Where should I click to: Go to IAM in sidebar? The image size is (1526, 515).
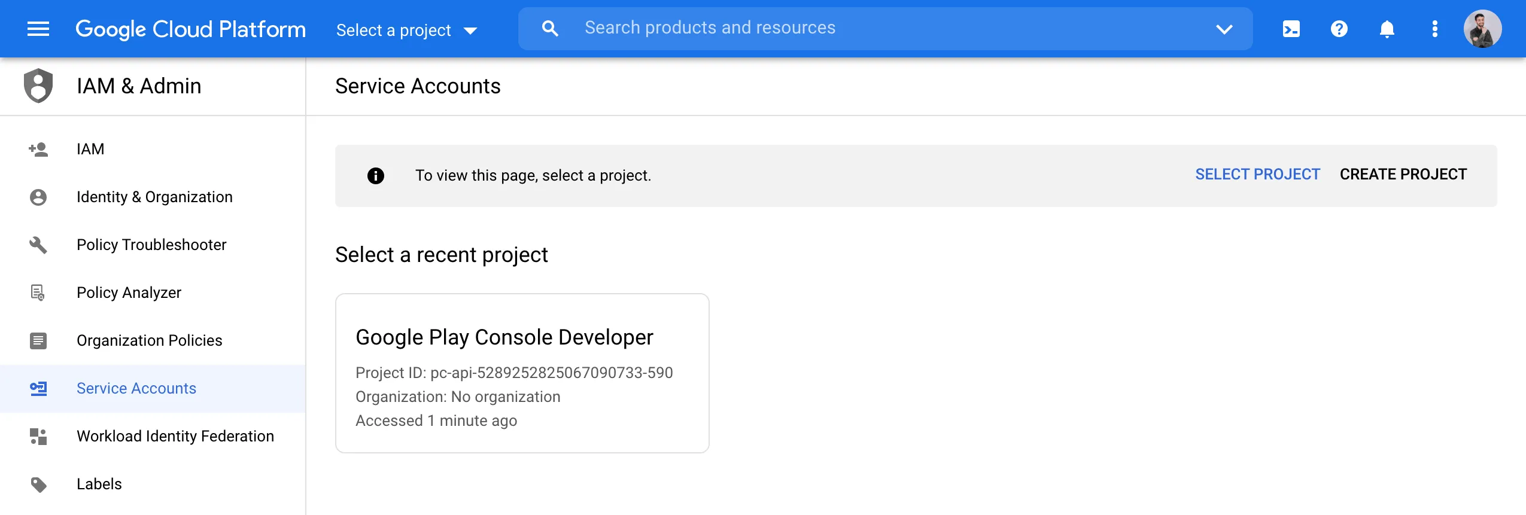[x=90, y=149]
